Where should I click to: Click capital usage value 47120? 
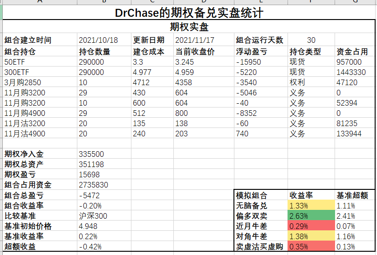[x=355, y=82]
